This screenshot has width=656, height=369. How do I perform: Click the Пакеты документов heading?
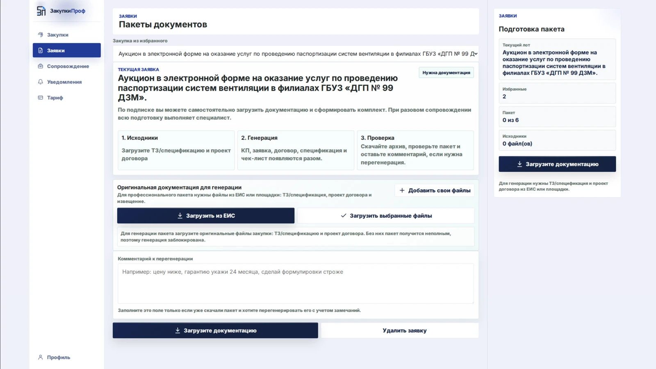point(163,25)
